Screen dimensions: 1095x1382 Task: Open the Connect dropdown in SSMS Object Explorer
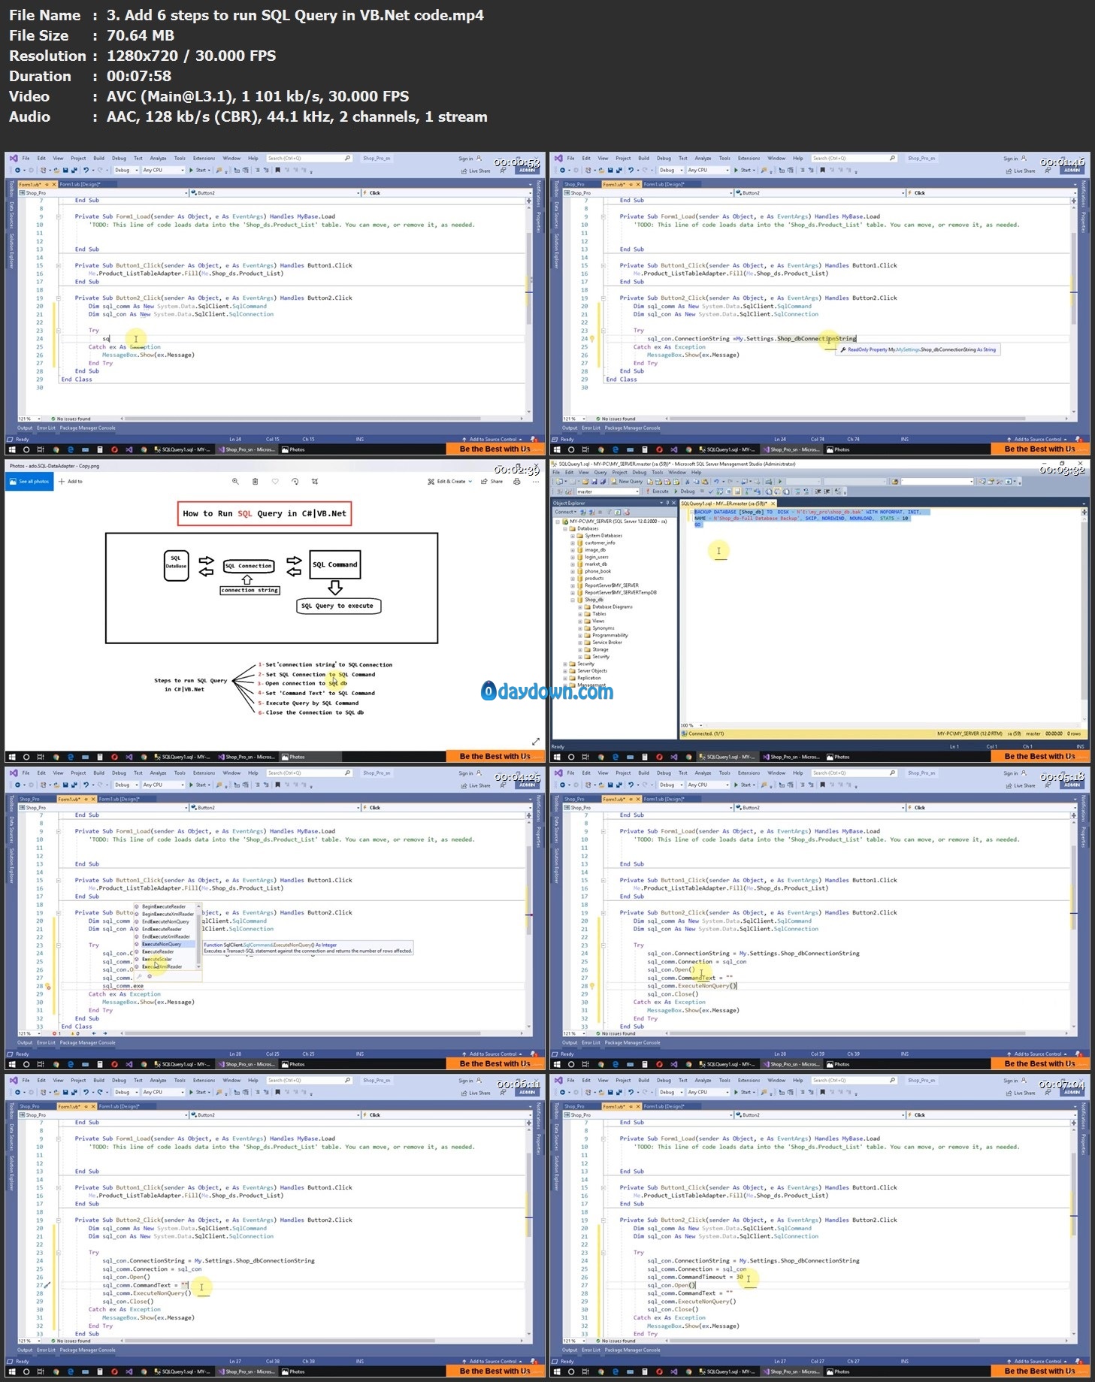(x=566, y=512)
